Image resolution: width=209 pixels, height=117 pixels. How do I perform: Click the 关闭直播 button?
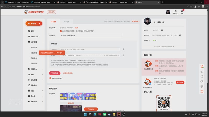click(x=55, y=73)
